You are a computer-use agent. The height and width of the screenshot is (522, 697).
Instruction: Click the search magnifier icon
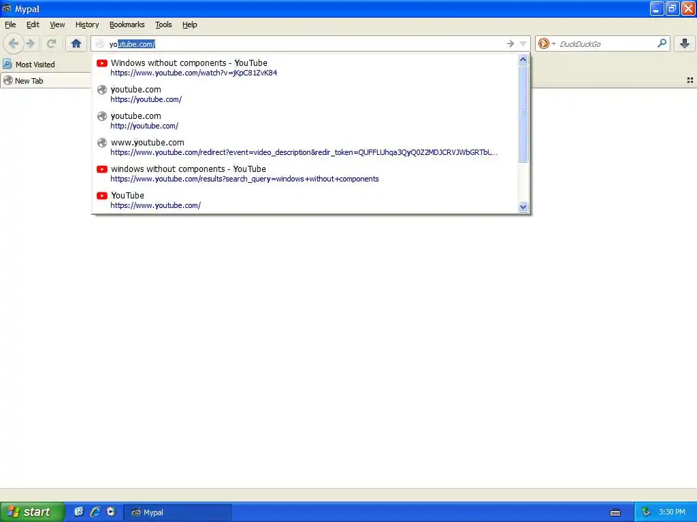coord(662,43)
